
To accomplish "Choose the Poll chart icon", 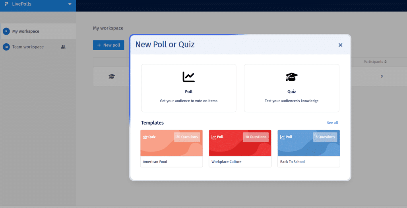I will pos(188,77).
